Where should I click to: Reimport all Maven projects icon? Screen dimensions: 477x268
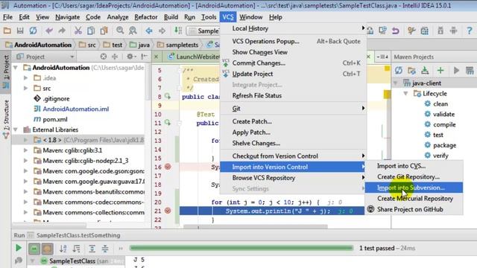point(399,71)
